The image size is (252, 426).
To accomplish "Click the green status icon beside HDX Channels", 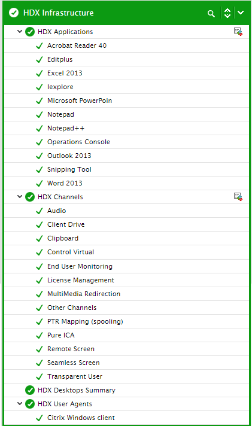I will tap(30, 197).
